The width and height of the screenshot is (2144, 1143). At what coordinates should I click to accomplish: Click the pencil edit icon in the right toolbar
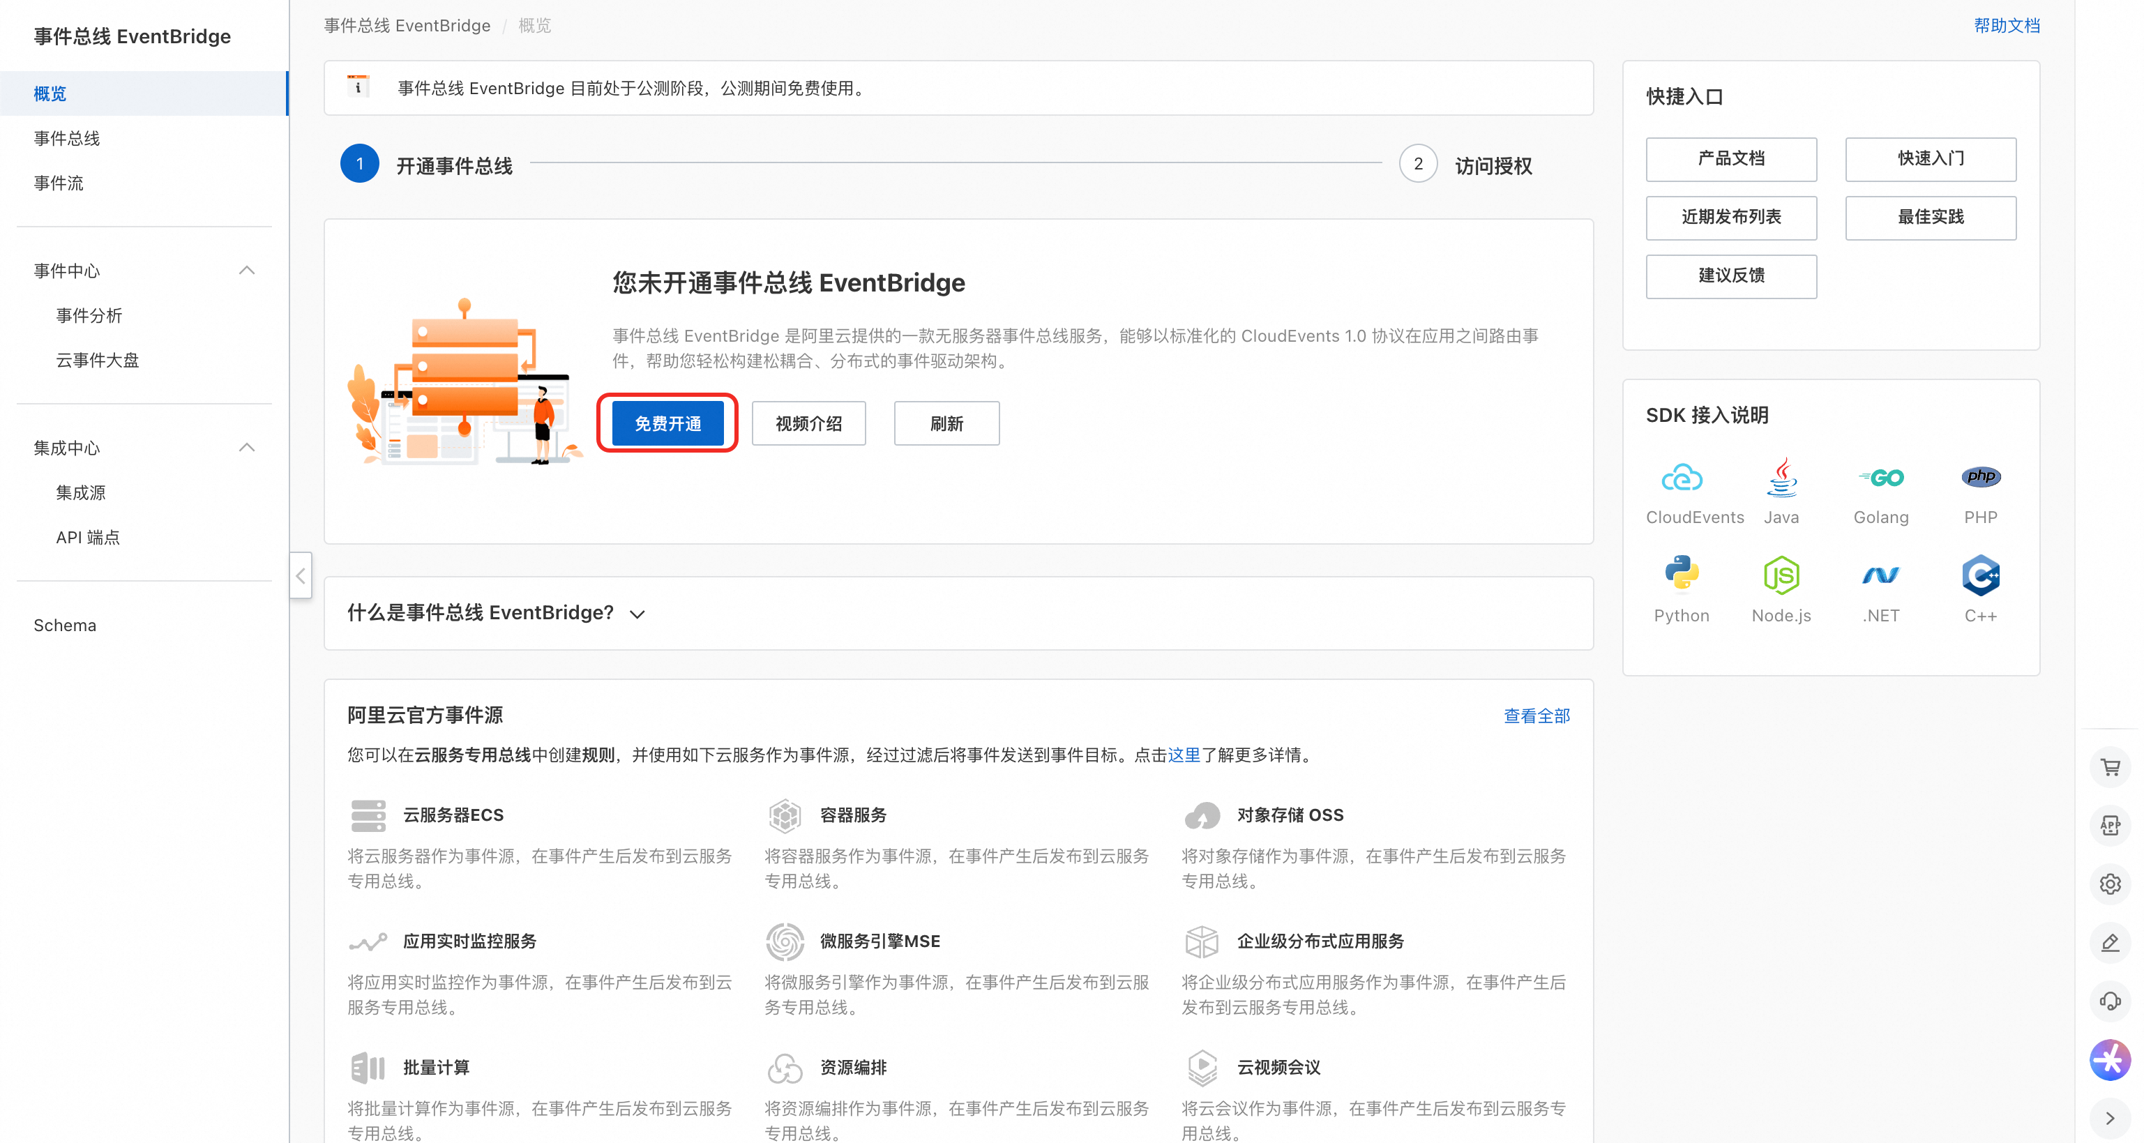[x=2110, y=942]
